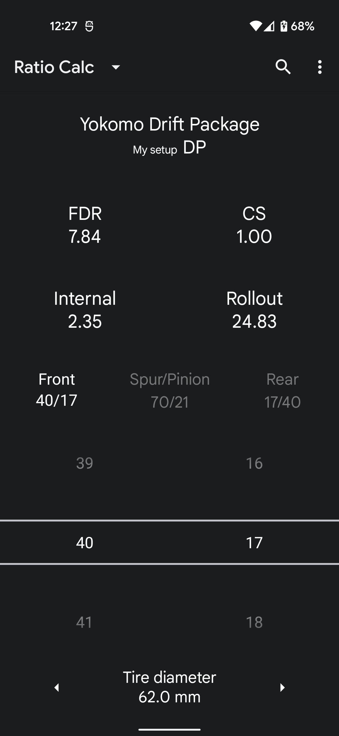Tap the battery icon in status bar
Viewport: 339px width, 736px height.
coord(284,26)
